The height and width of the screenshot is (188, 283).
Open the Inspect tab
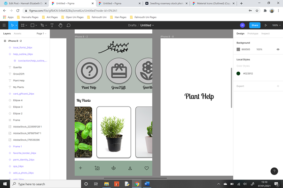266,34
